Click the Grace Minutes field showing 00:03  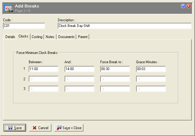coord(151,69)
